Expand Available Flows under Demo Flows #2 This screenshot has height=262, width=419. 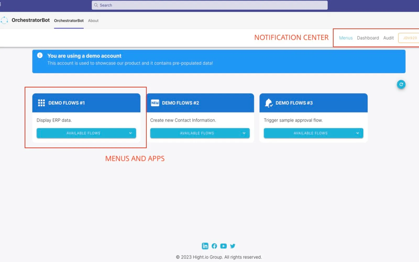point(200,133)
